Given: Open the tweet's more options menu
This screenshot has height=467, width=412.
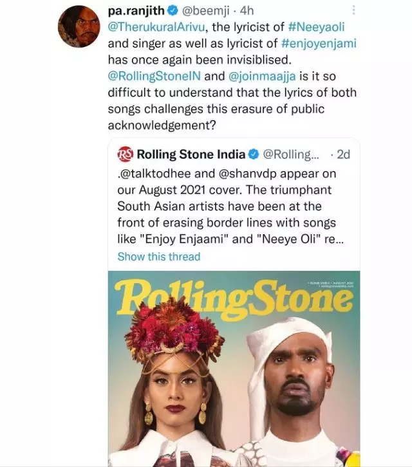Looking at the screenshot, I should tap(353, 11).
